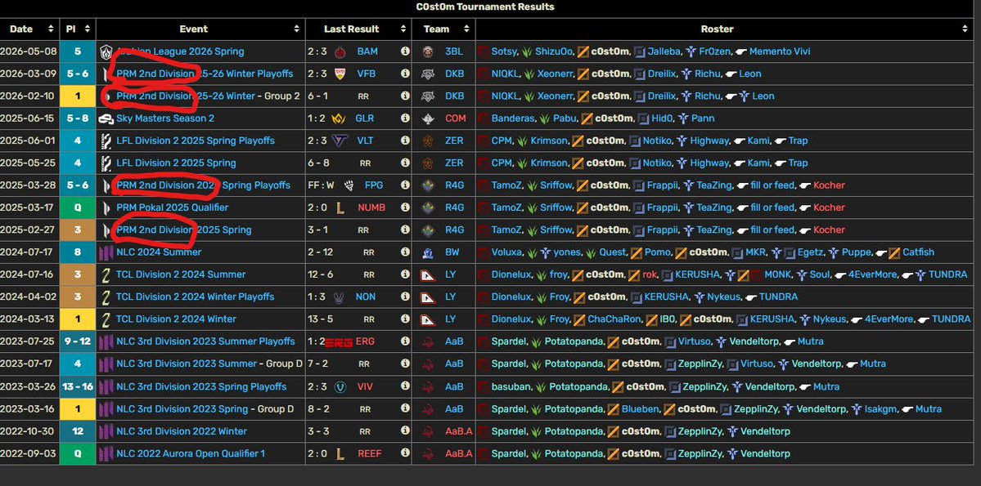Open the BAM opponent link

point(367,51)
